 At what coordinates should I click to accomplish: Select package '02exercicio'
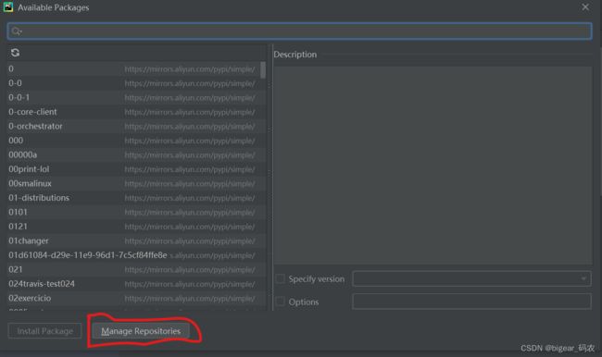pos(132,298)
